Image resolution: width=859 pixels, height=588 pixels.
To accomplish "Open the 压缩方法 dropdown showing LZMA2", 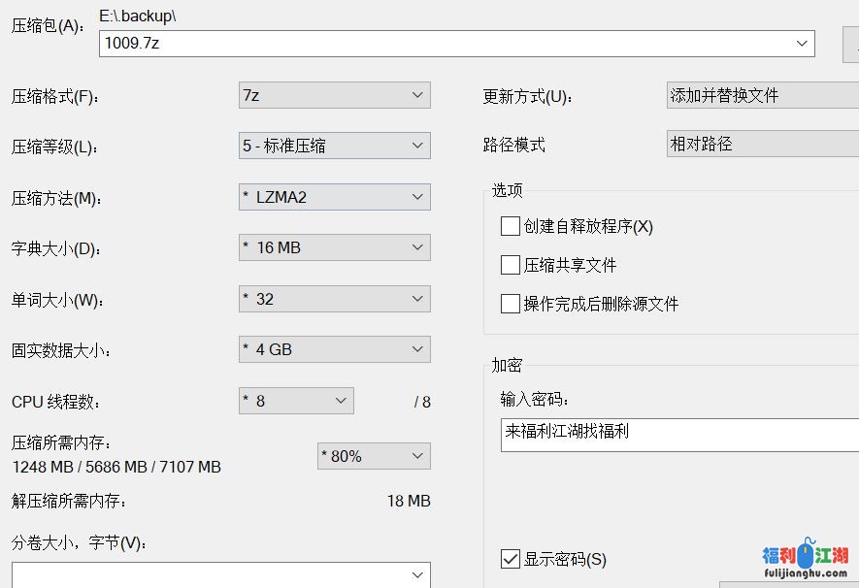I will coord(334,197).
